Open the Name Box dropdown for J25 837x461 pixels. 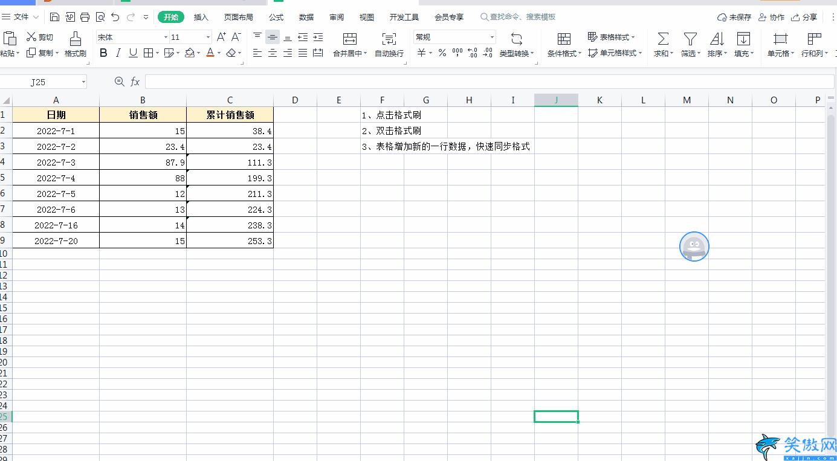(x=83, y=82)
